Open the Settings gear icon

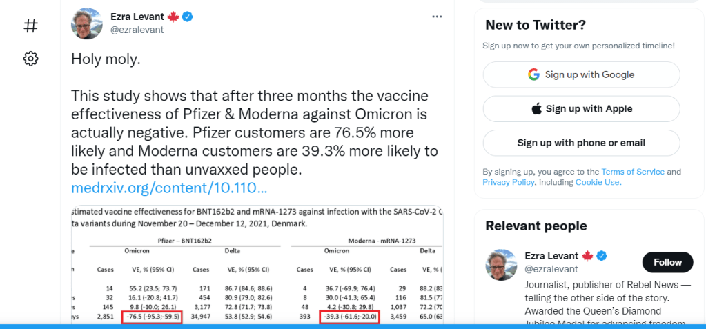(x=30, y=59)
